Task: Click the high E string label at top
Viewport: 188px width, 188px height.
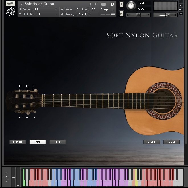Action: [x=34, y=86]
